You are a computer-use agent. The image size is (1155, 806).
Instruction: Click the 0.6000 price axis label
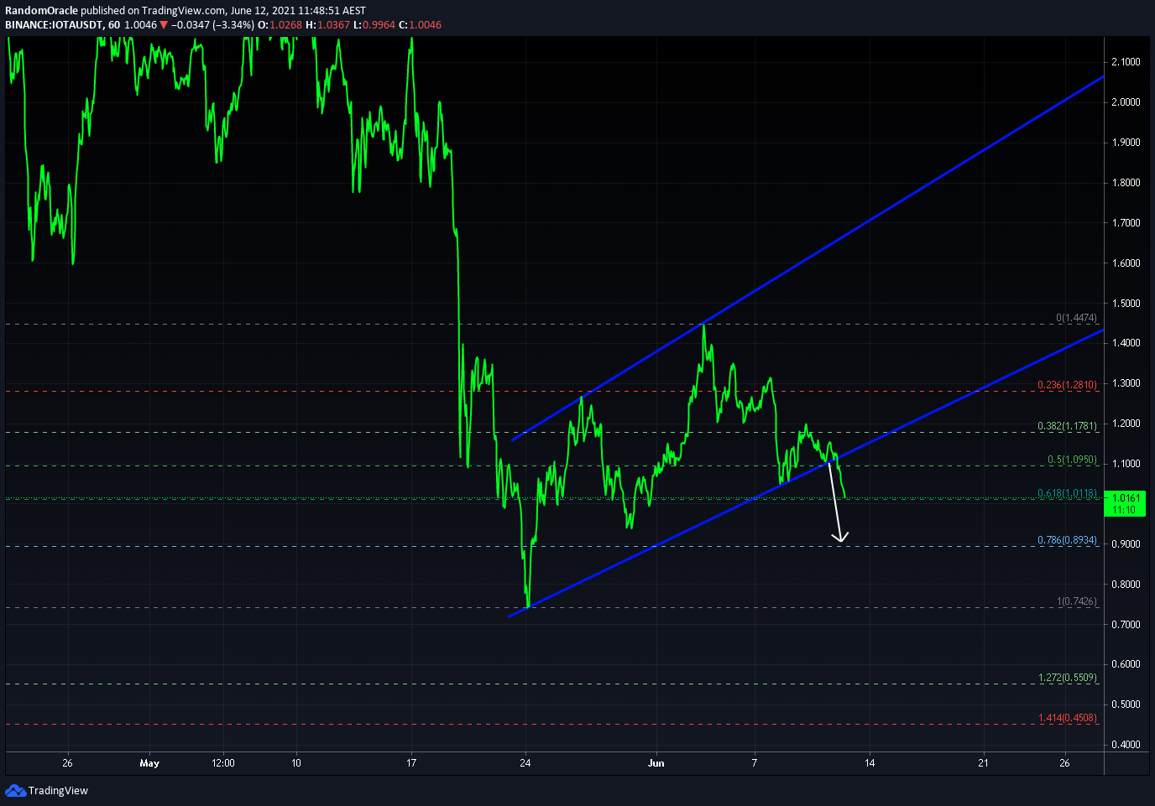click(x=1126, y=664)
